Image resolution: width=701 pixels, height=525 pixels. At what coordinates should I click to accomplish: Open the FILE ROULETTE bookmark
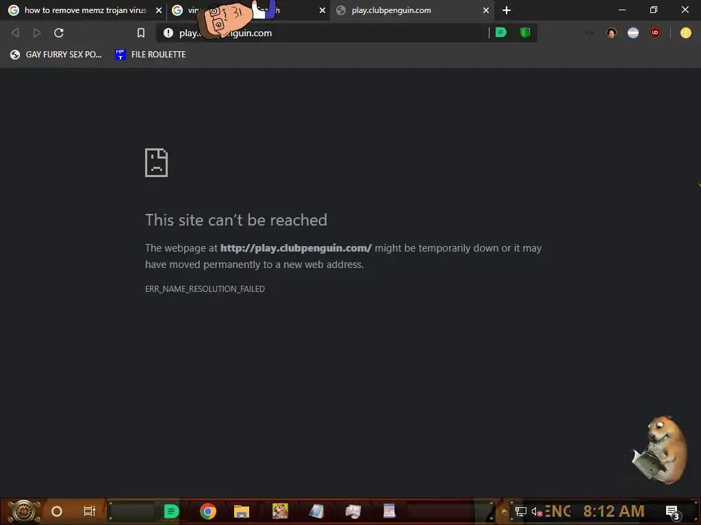[151, 55]
